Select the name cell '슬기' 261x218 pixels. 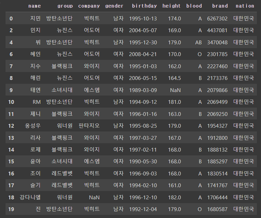[x=35, y=185]
